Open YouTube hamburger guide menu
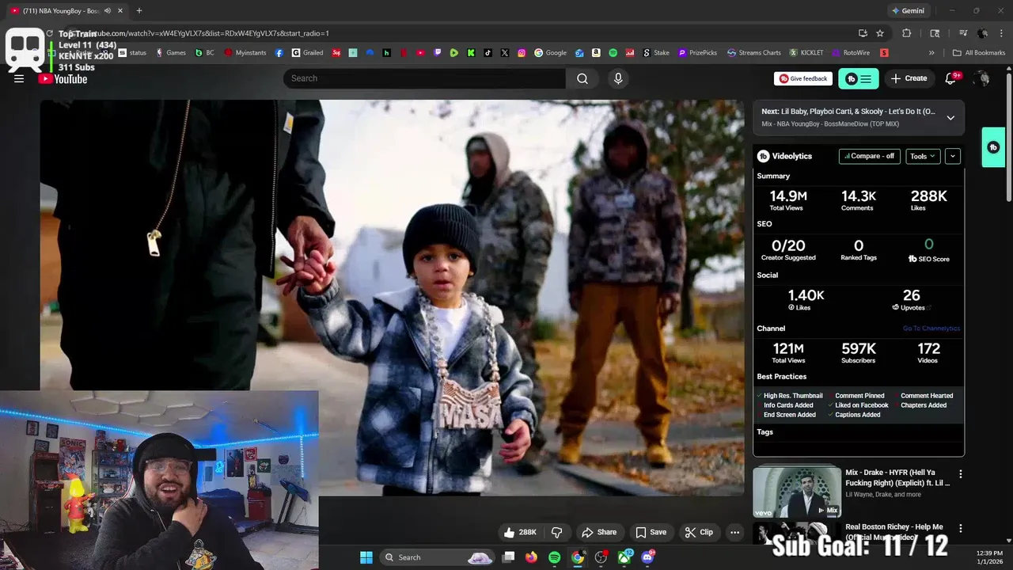Image resolution: width=1013 pixels, height=570 pixels. click(x=19, y=78)
